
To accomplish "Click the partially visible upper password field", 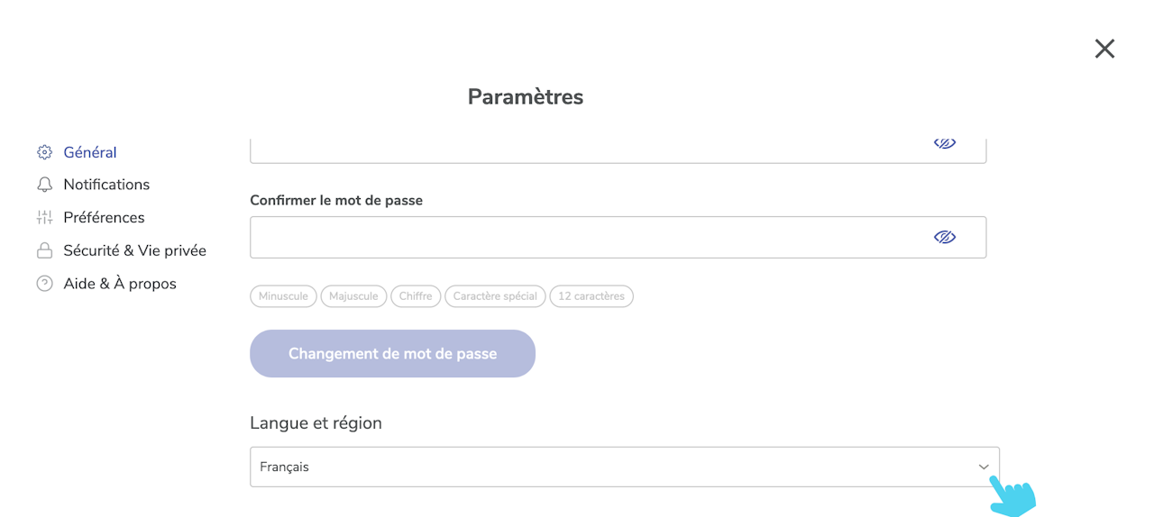I will click(x=586, y=150).
